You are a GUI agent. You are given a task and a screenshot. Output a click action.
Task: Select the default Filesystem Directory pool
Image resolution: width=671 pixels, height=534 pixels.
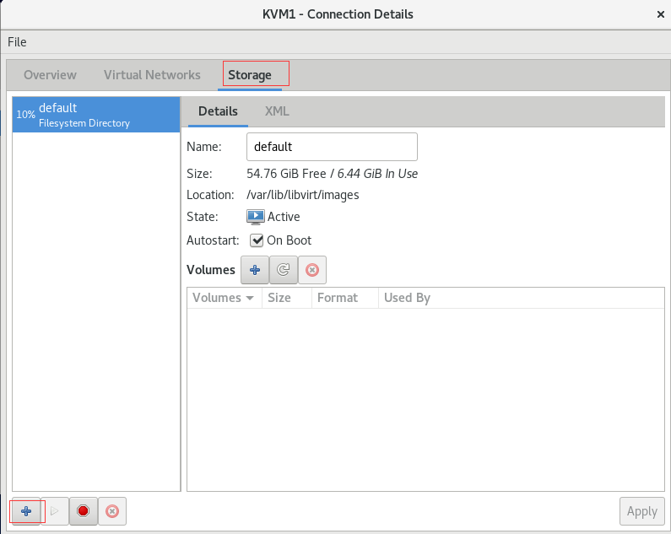(96, 115)
